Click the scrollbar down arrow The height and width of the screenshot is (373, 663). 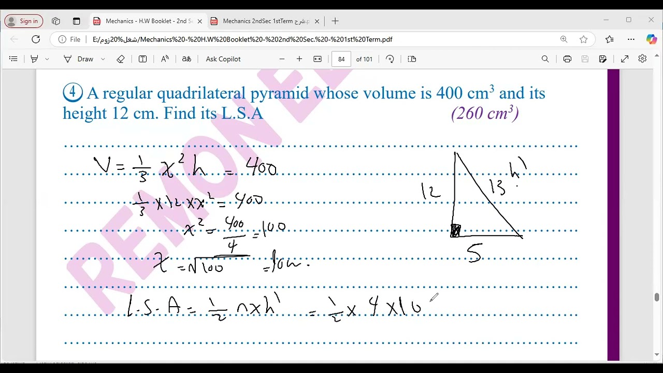657,355
